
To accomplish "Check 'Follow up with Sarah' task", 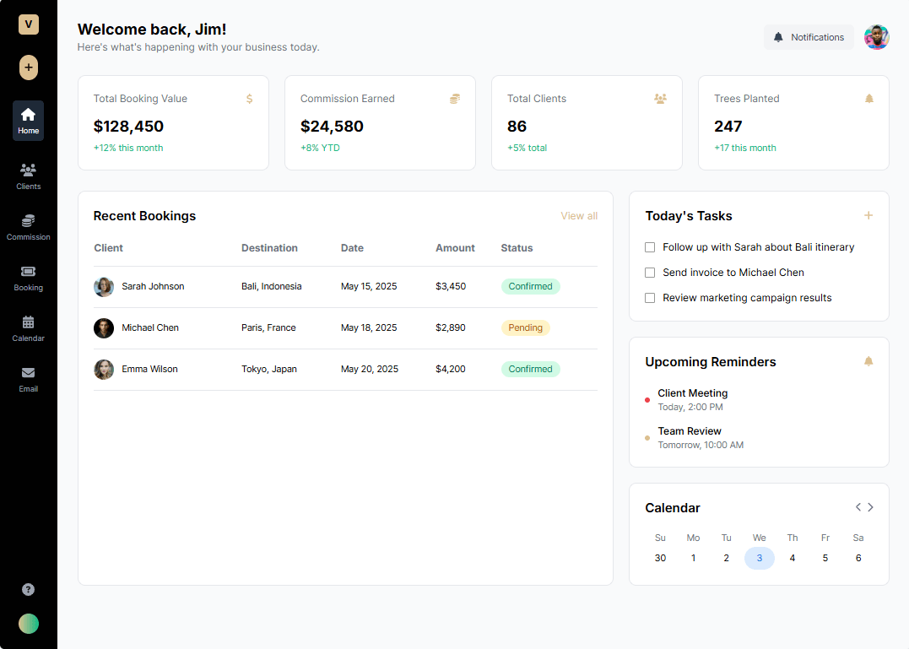I will click(650, 247).
